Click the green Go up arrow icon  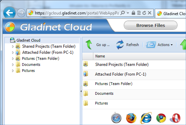click(x=89, y=45)
